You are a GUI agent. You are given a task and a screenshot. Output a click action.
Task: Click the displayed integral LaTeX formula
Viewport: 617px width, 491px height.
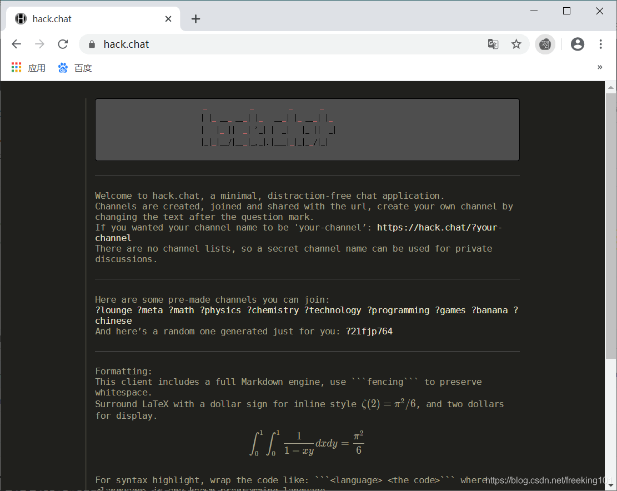click(307, 443)
